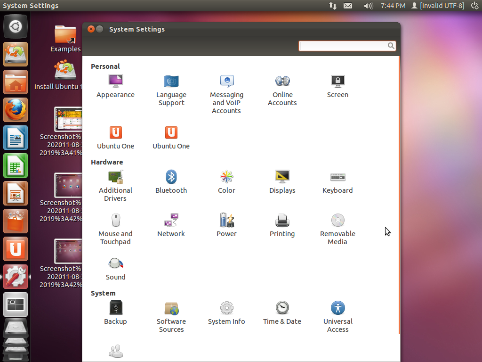Launch Install Ubuntu from the launcher
Image resolution: width=482 pixels, height=362 pixels.
coord(16,54)
